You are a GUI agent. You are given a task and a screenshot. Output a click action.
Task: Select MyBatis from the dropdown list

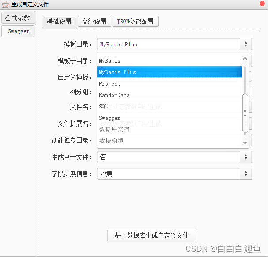point(169,61)
